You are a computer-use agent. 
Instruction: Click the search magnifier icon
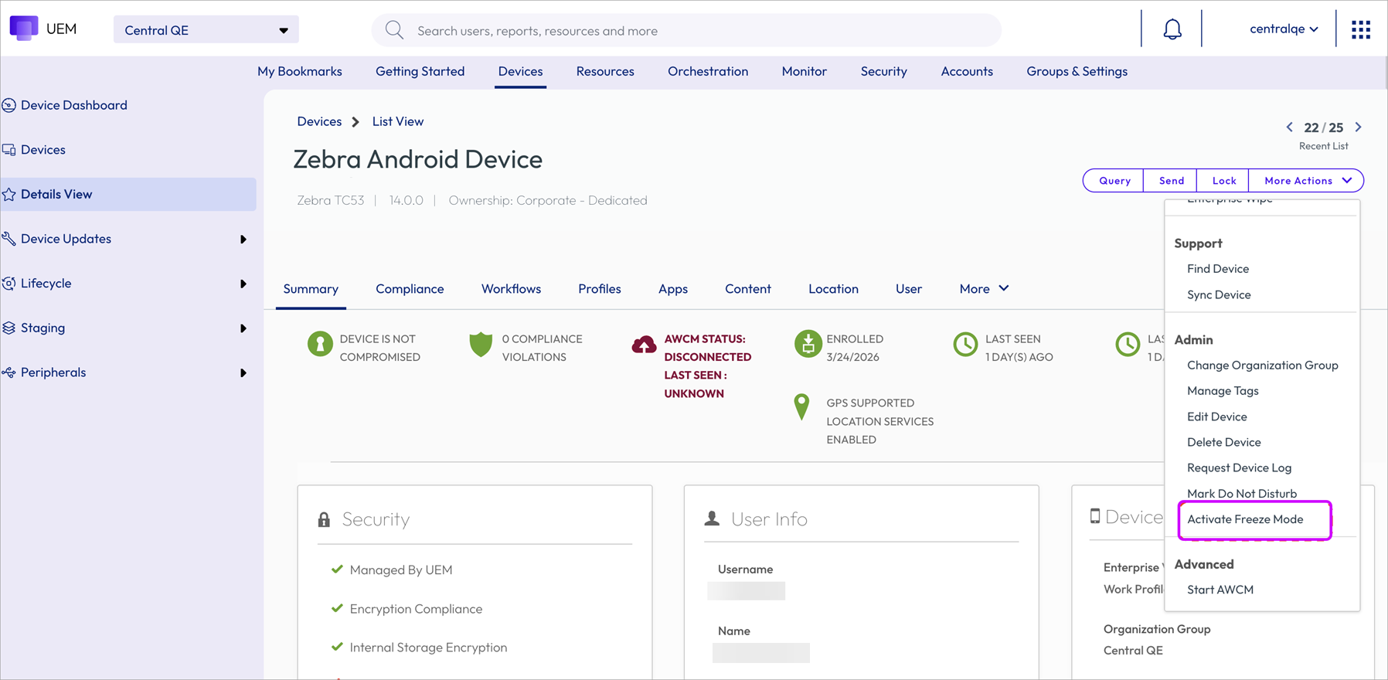[x=394, y=30]
